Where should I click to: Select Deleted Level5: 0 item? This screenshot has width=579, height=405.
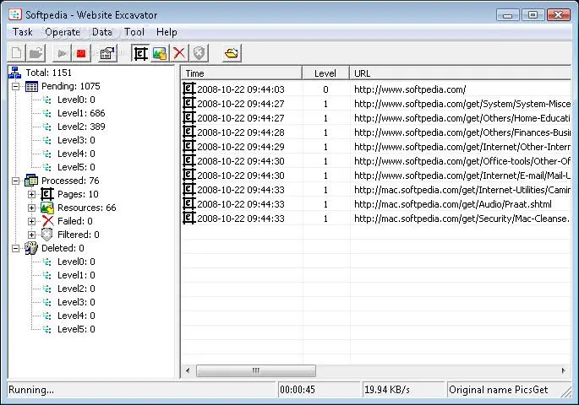point(76,329)
